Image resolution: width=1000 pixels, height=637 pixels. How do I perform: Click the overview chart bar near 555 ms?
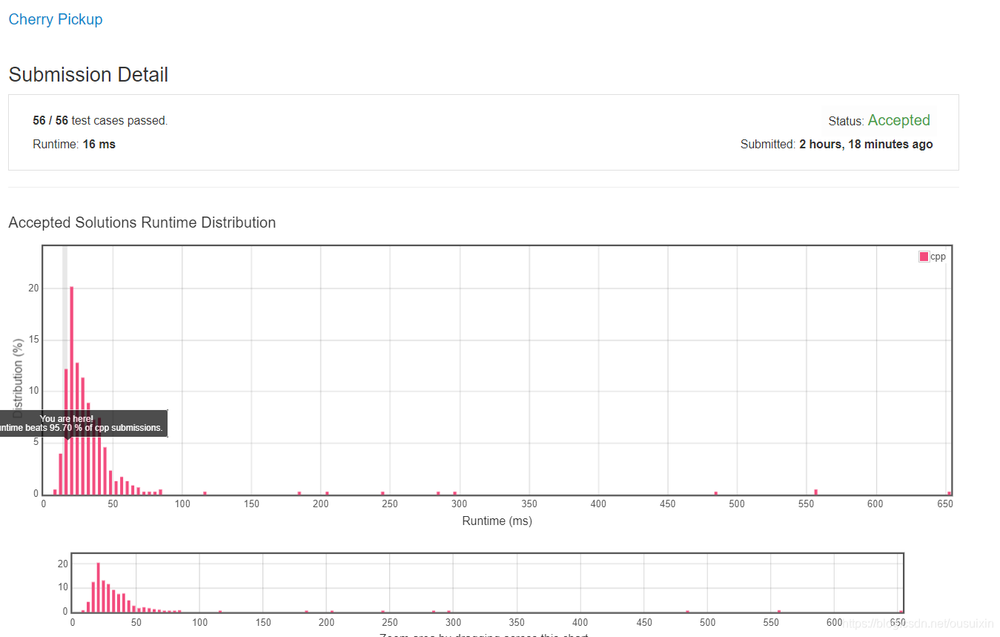click(779, 611)
